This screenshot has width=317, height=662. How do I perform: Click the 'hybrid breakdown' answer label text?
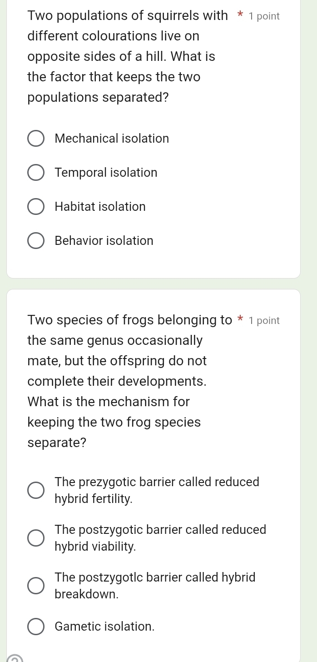[x=155, y=586]
